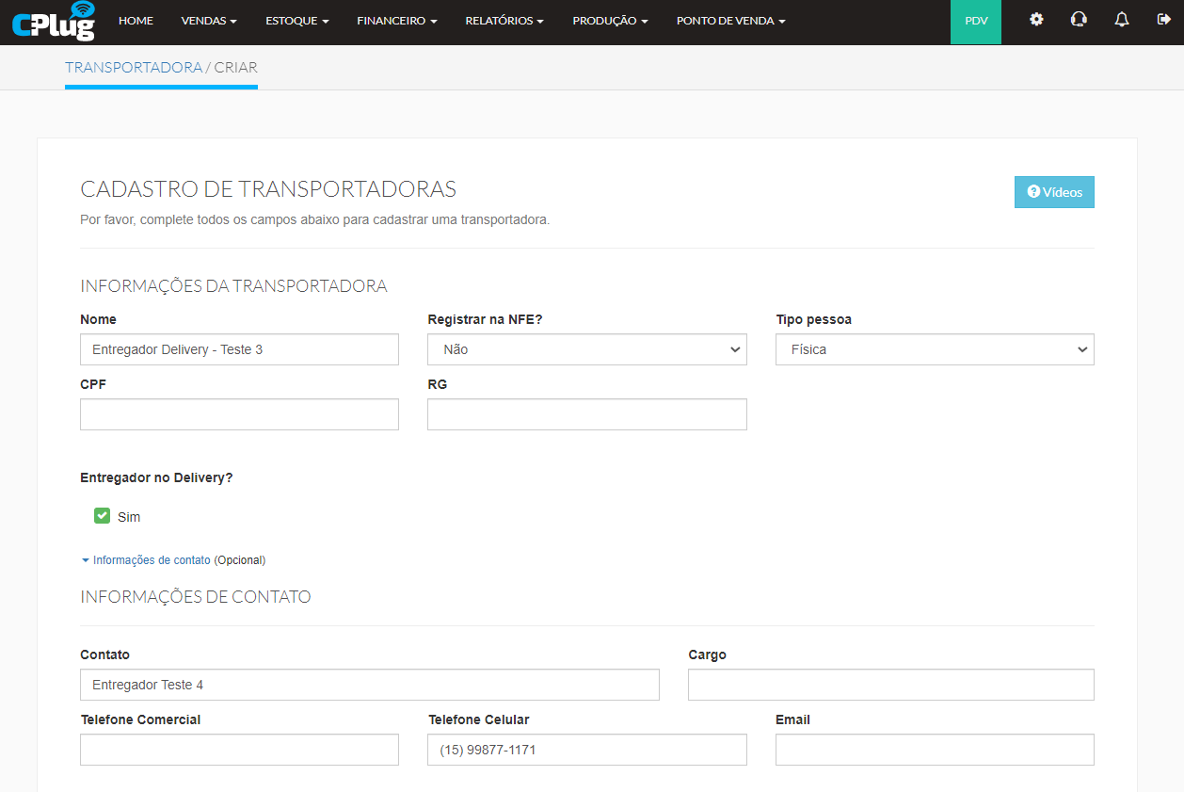Expand the Estoque menu
This screenshot has height=792, width=1184.
tap(297, 21)
